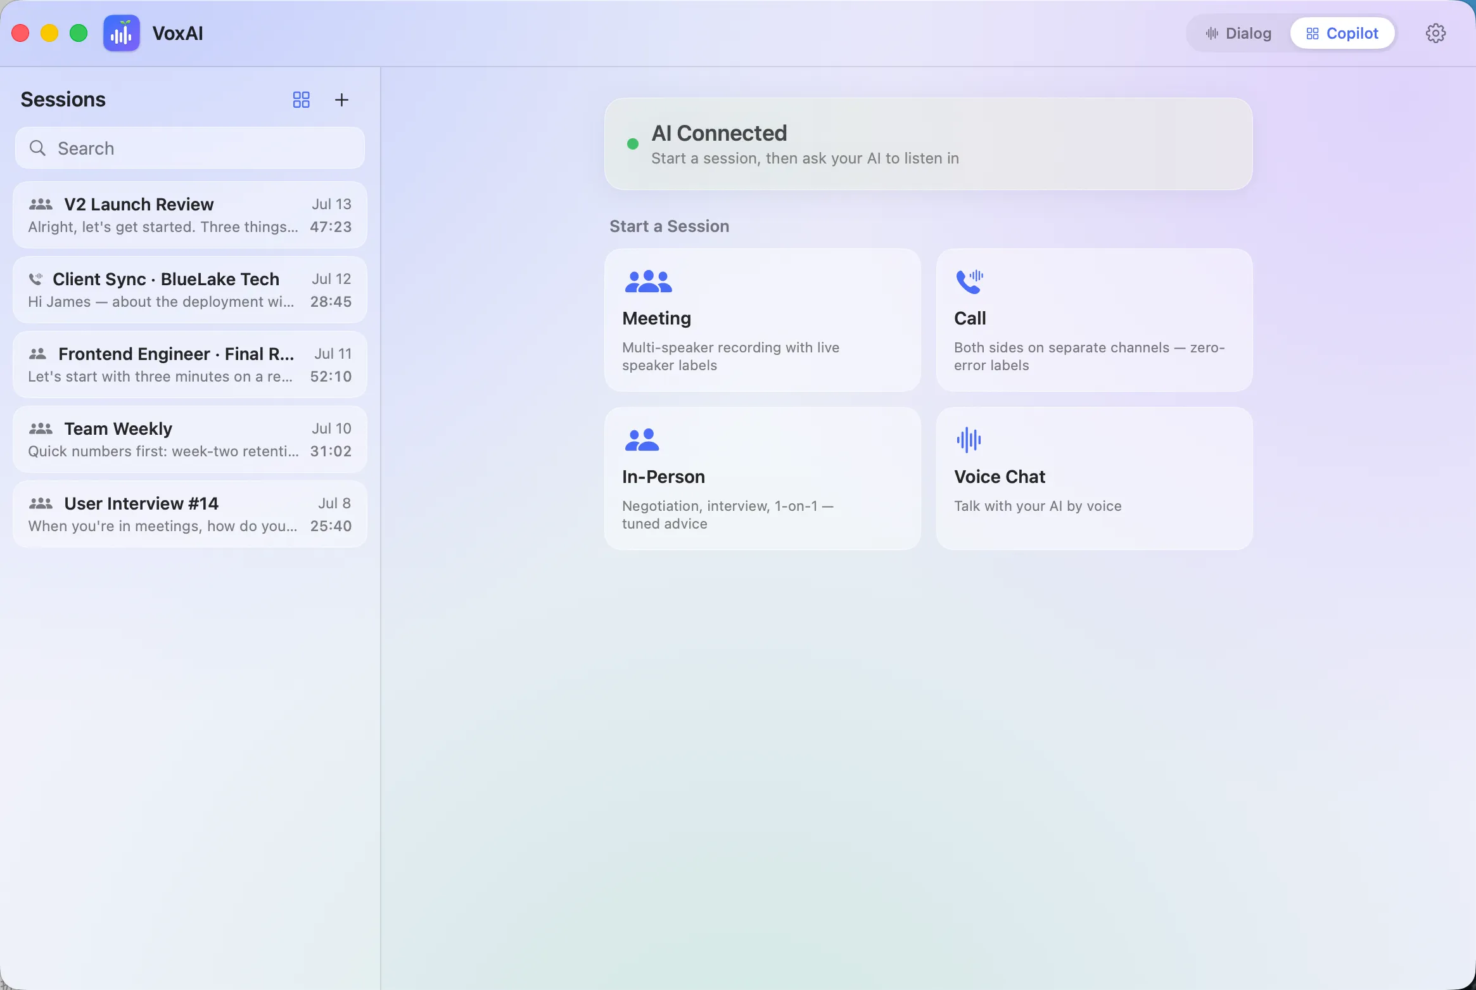Image resolution: width=1476 pixels, height=990 pixels.
Task: Maximize the window with green button
Action: click(79, 33)
